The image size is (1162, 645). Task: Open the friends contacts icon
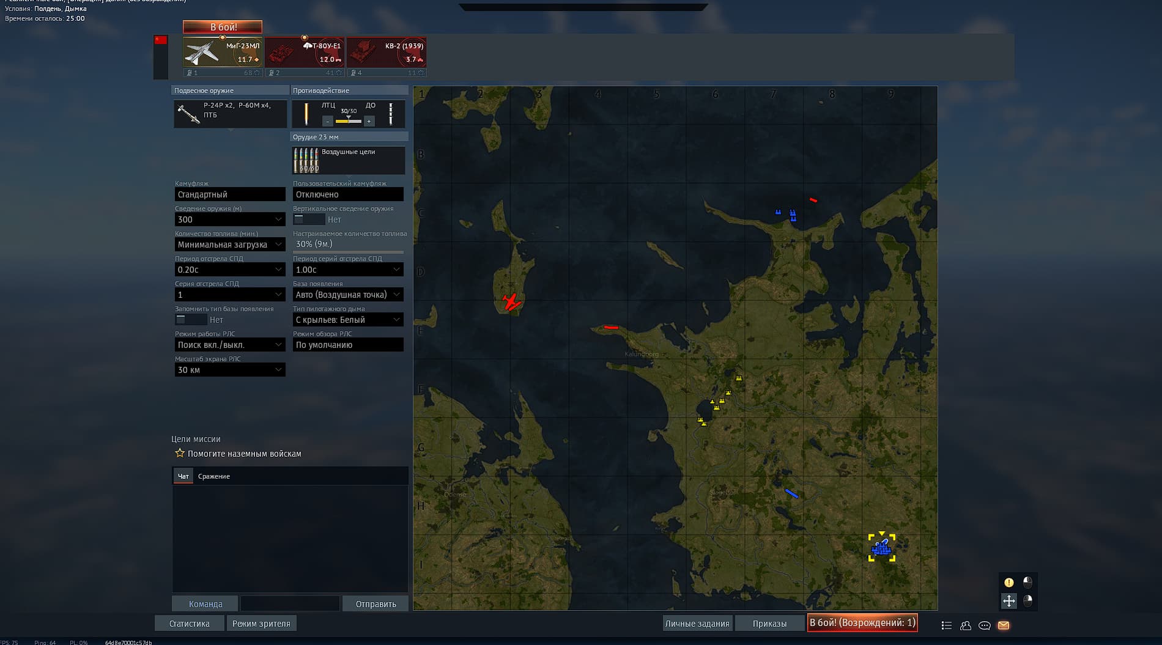click(966, 625)
